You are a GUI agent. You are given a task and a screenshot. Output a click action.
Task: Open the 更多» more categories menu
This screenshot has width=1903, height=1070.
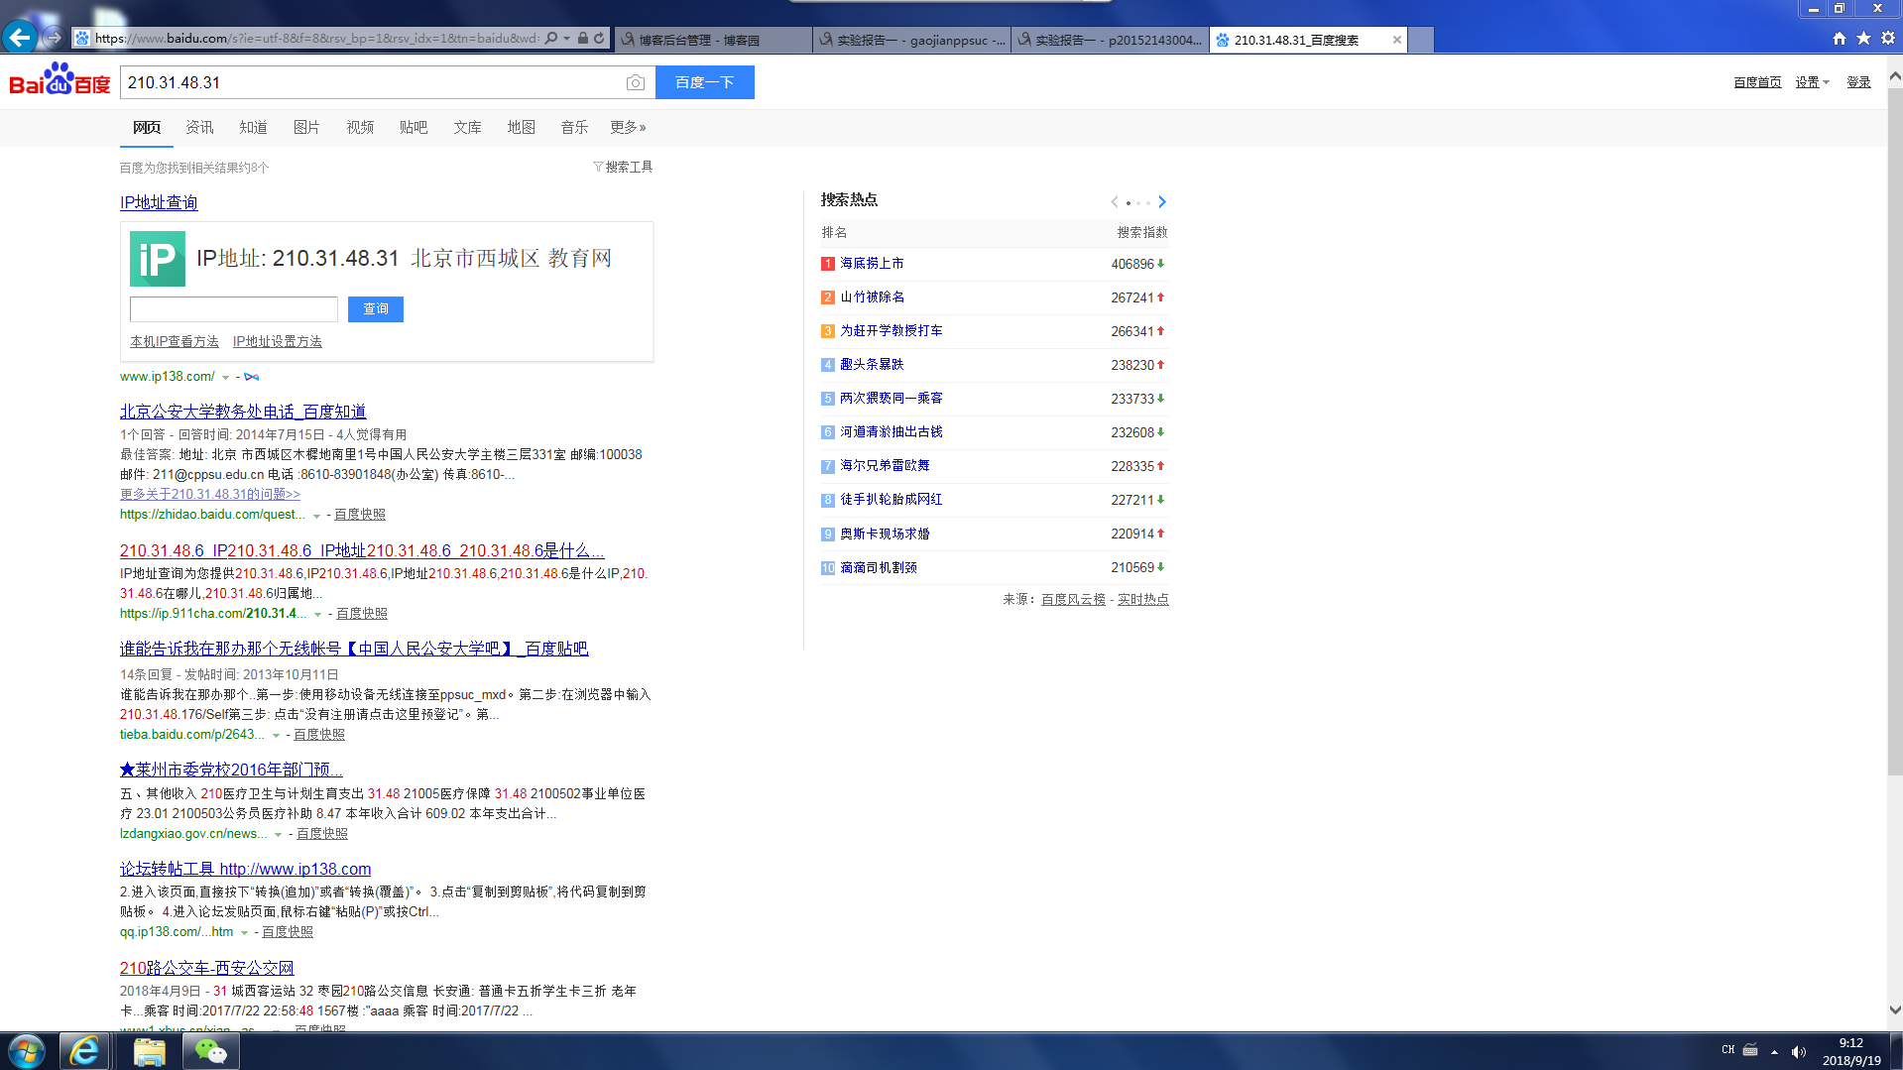(x=628, y=127)
